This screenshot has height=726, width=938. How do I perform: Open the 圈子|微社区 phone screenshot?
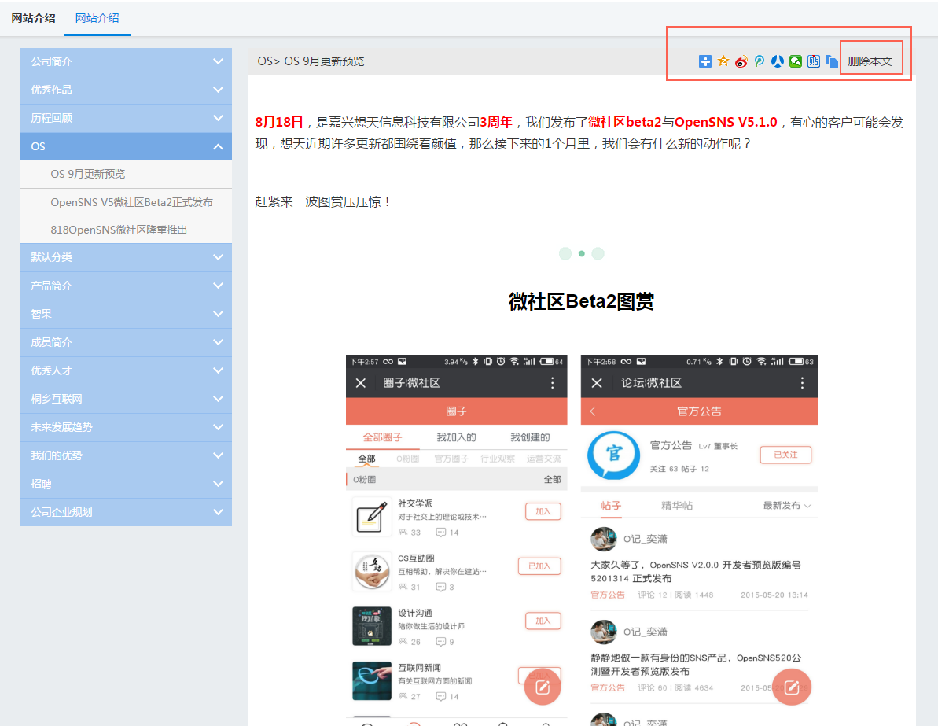pos(457,540)
